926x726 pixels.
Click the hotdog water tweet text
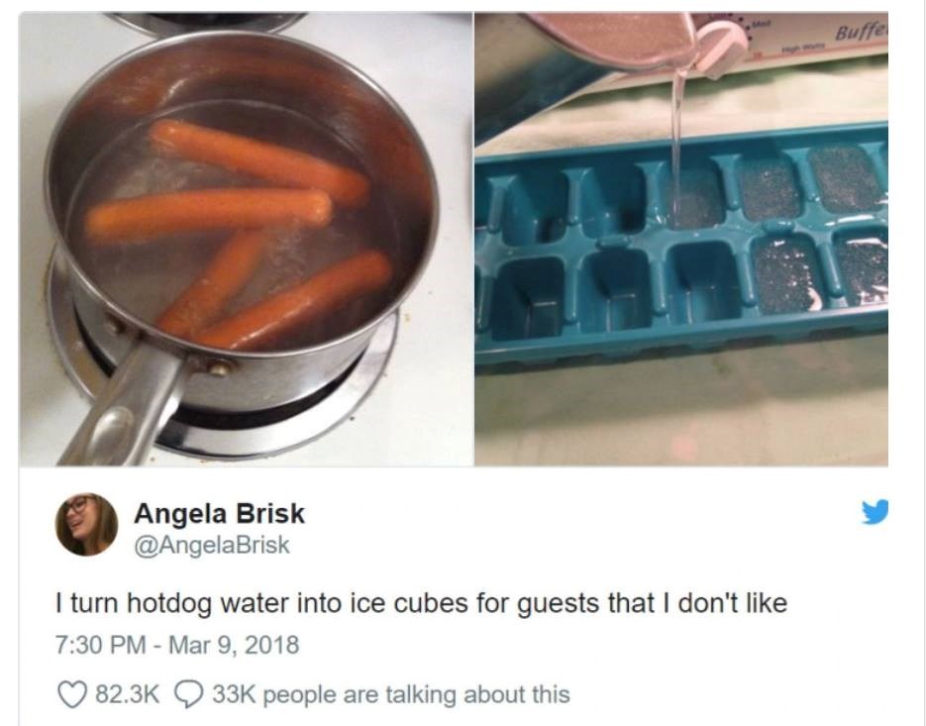pos(421,604)
